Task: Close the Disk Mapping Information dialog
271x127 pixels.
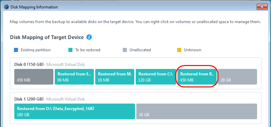Action: [262, 7]
